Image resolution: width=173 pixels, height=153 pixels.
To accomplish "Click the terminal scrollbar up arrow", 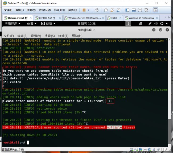I will (x=169, y=40).
